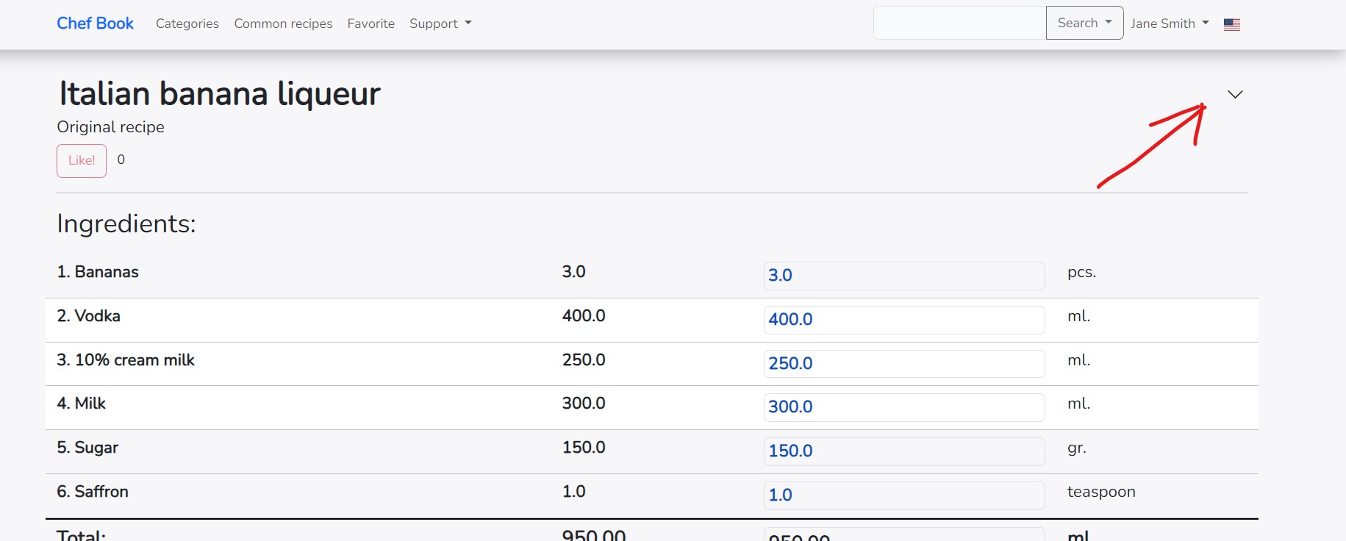Open the Chef Book home link

click(95, 24)
